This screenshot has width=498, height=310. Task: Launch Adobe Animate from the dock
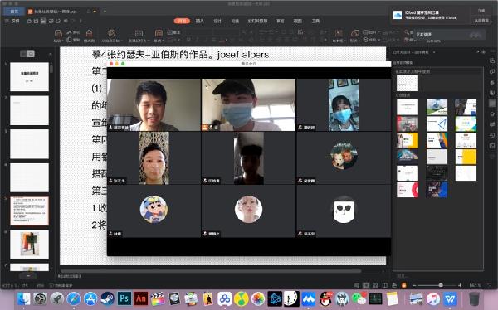click(141, 298)
